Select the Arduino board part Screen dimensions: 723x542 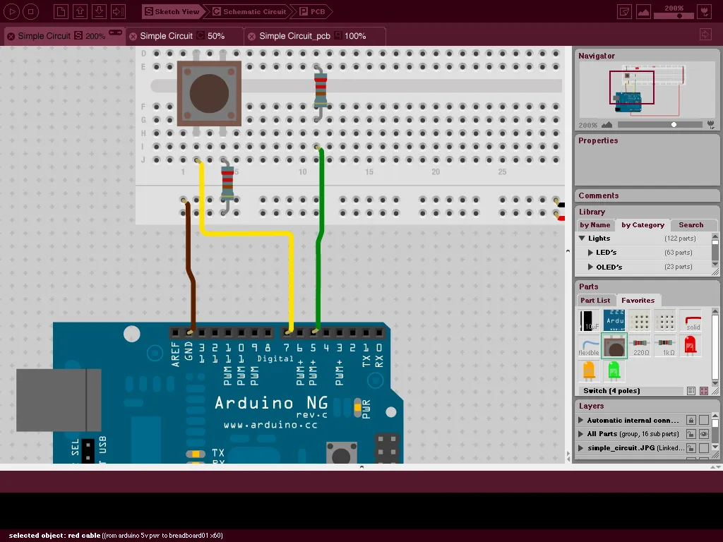(614, 321)
